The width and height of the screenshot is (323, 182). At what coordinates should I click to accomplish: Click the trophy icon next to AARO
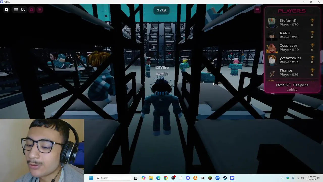tap(312, 33)
